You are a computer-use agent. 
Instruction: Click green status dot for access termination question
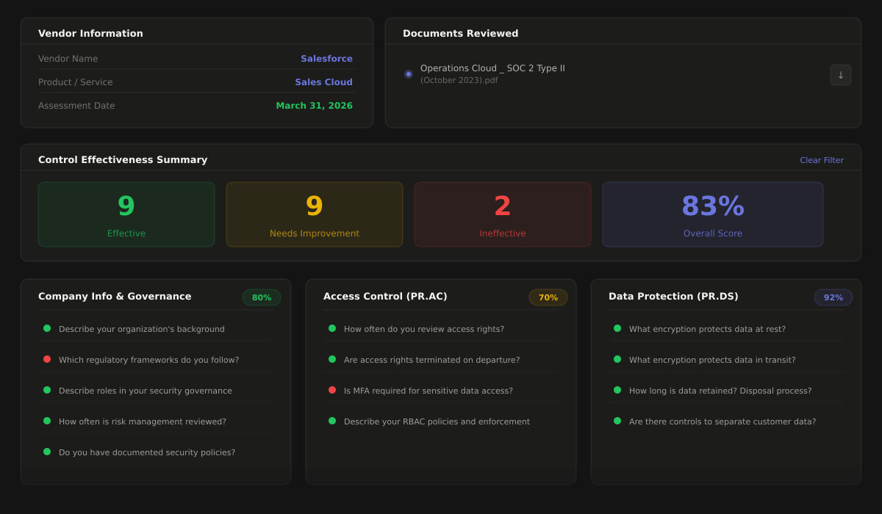pos(332,359)
